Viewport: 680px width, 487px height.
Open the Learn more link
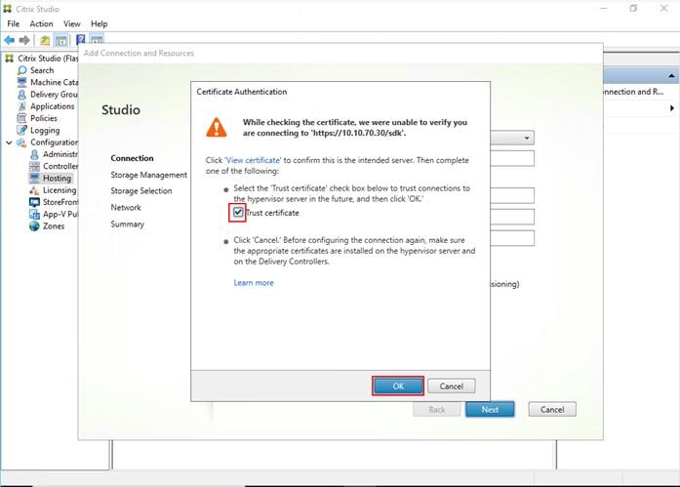[254, 283]
